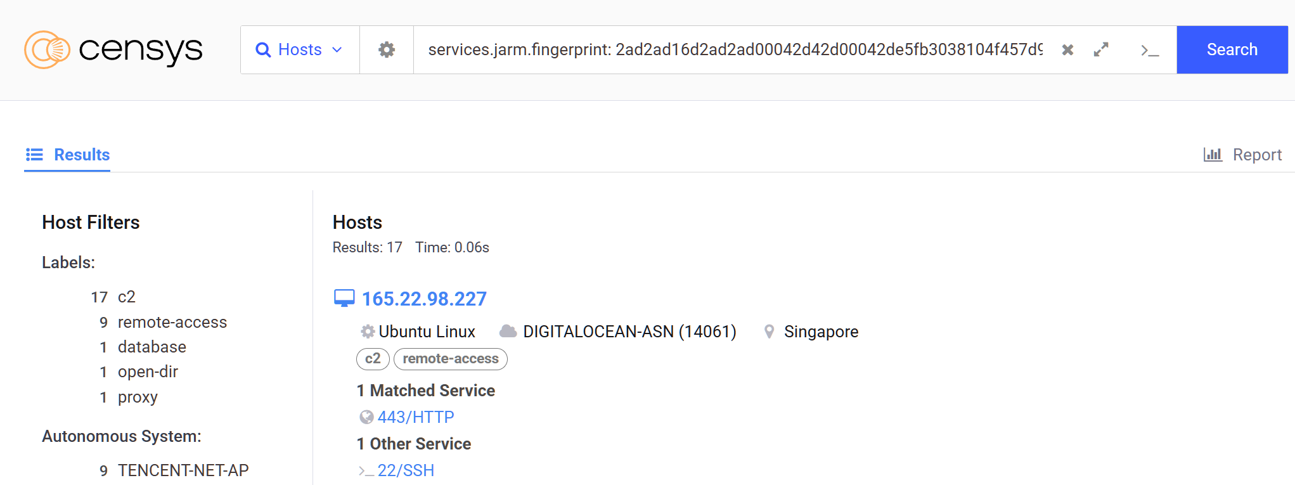Viewport: 1295px width, 485px height.
Task: Select the 'Results: 17' count text
Action: click(x=368, y=247)
